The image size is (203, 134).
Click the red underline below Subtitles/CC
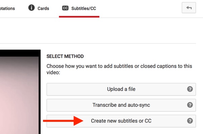(79, 17)
